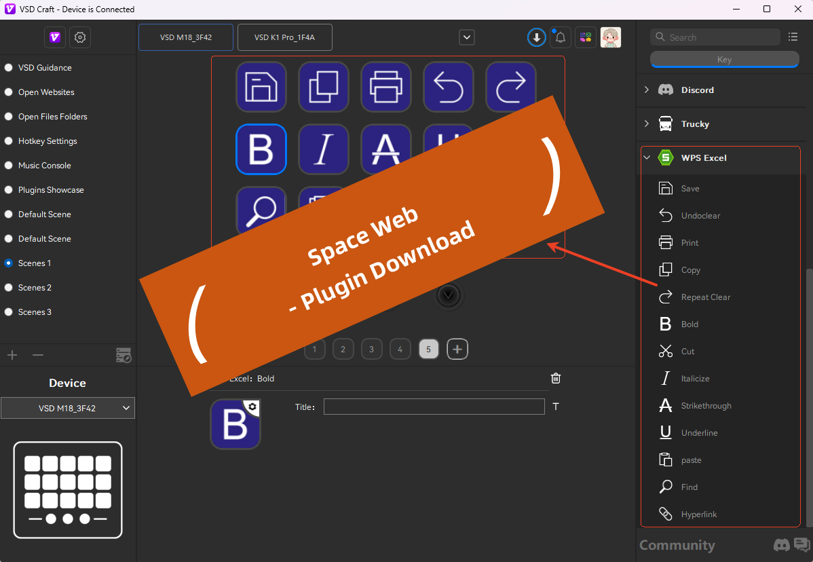Viewport: 813px width, 562px height.
Task: Open the notifications bell icon
Action: coord(560,37)
